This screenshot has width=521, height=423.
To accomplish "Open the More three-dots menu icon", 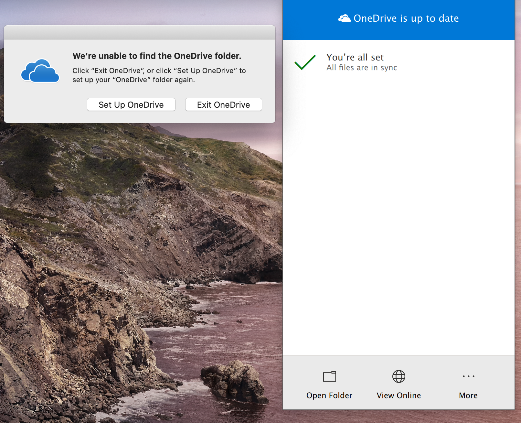I will 469,376.
